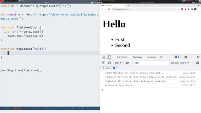The height and width of the screenshot is (113, 201).
Task: Click the HMR waiting message
Action: (x=135, y=73)
